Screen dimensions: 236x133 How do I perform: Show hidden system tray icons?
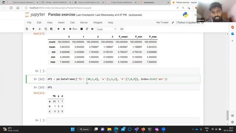[193, 129]
